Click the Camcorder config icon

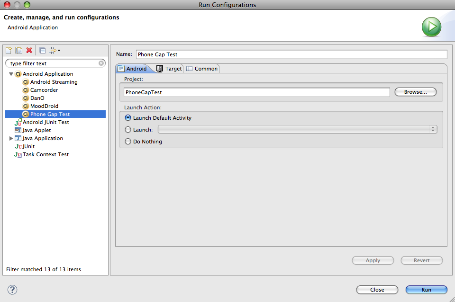(x=26, y=90)
